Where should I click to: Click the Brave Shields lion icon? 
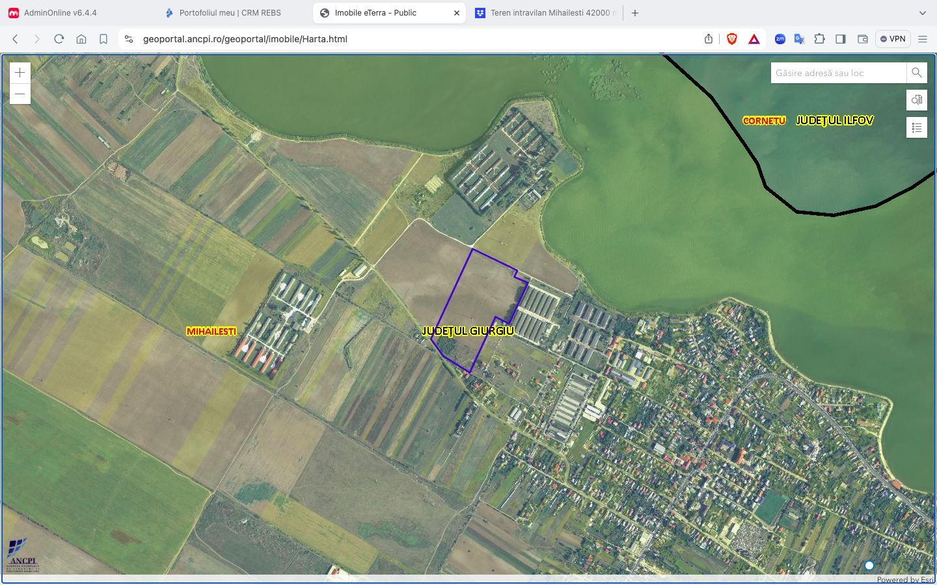click(x=731, y=39)
